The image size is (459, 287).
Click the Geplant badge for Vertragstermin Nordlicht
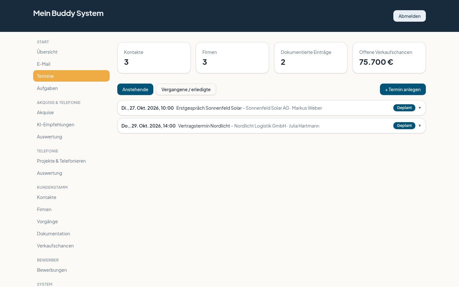(404, 126)
